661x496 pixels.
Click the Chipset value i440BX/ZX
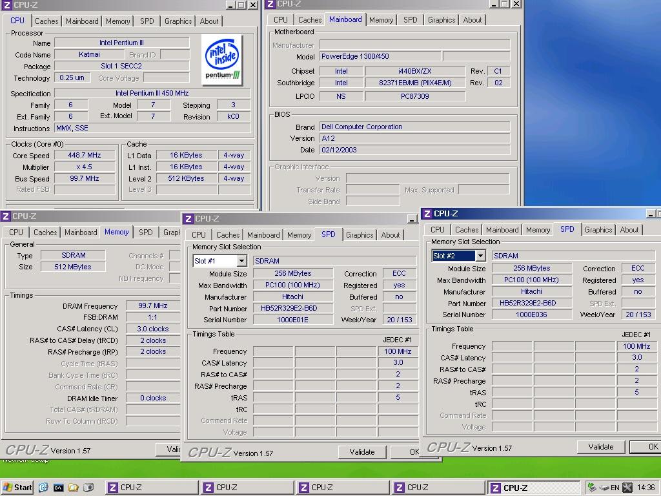[415, 71]
